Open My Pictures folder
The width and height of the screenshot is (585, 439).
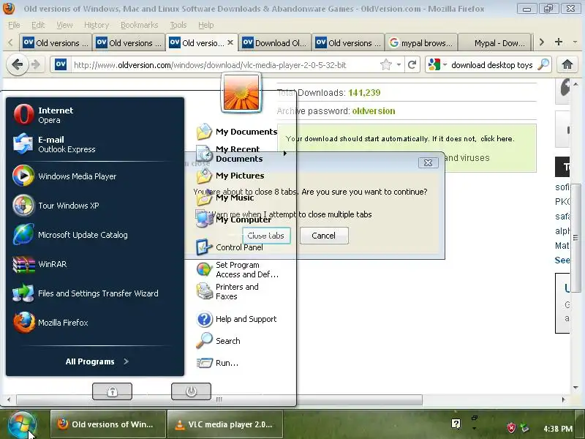230,176
